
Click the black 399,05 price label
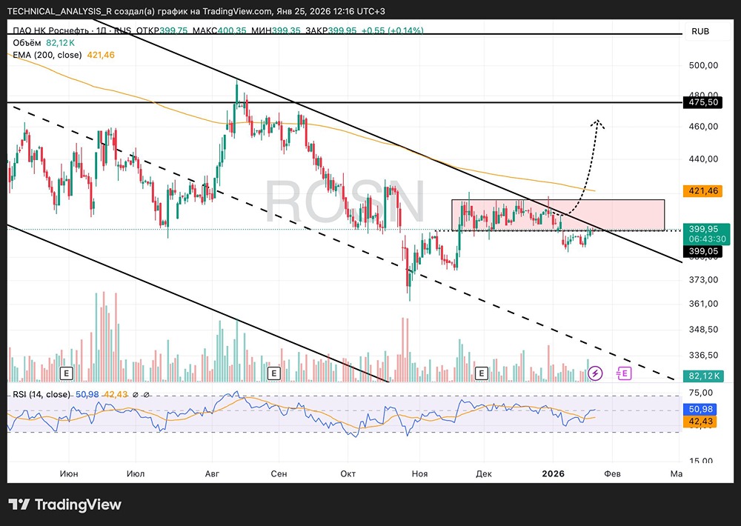[x=703, y=251]
